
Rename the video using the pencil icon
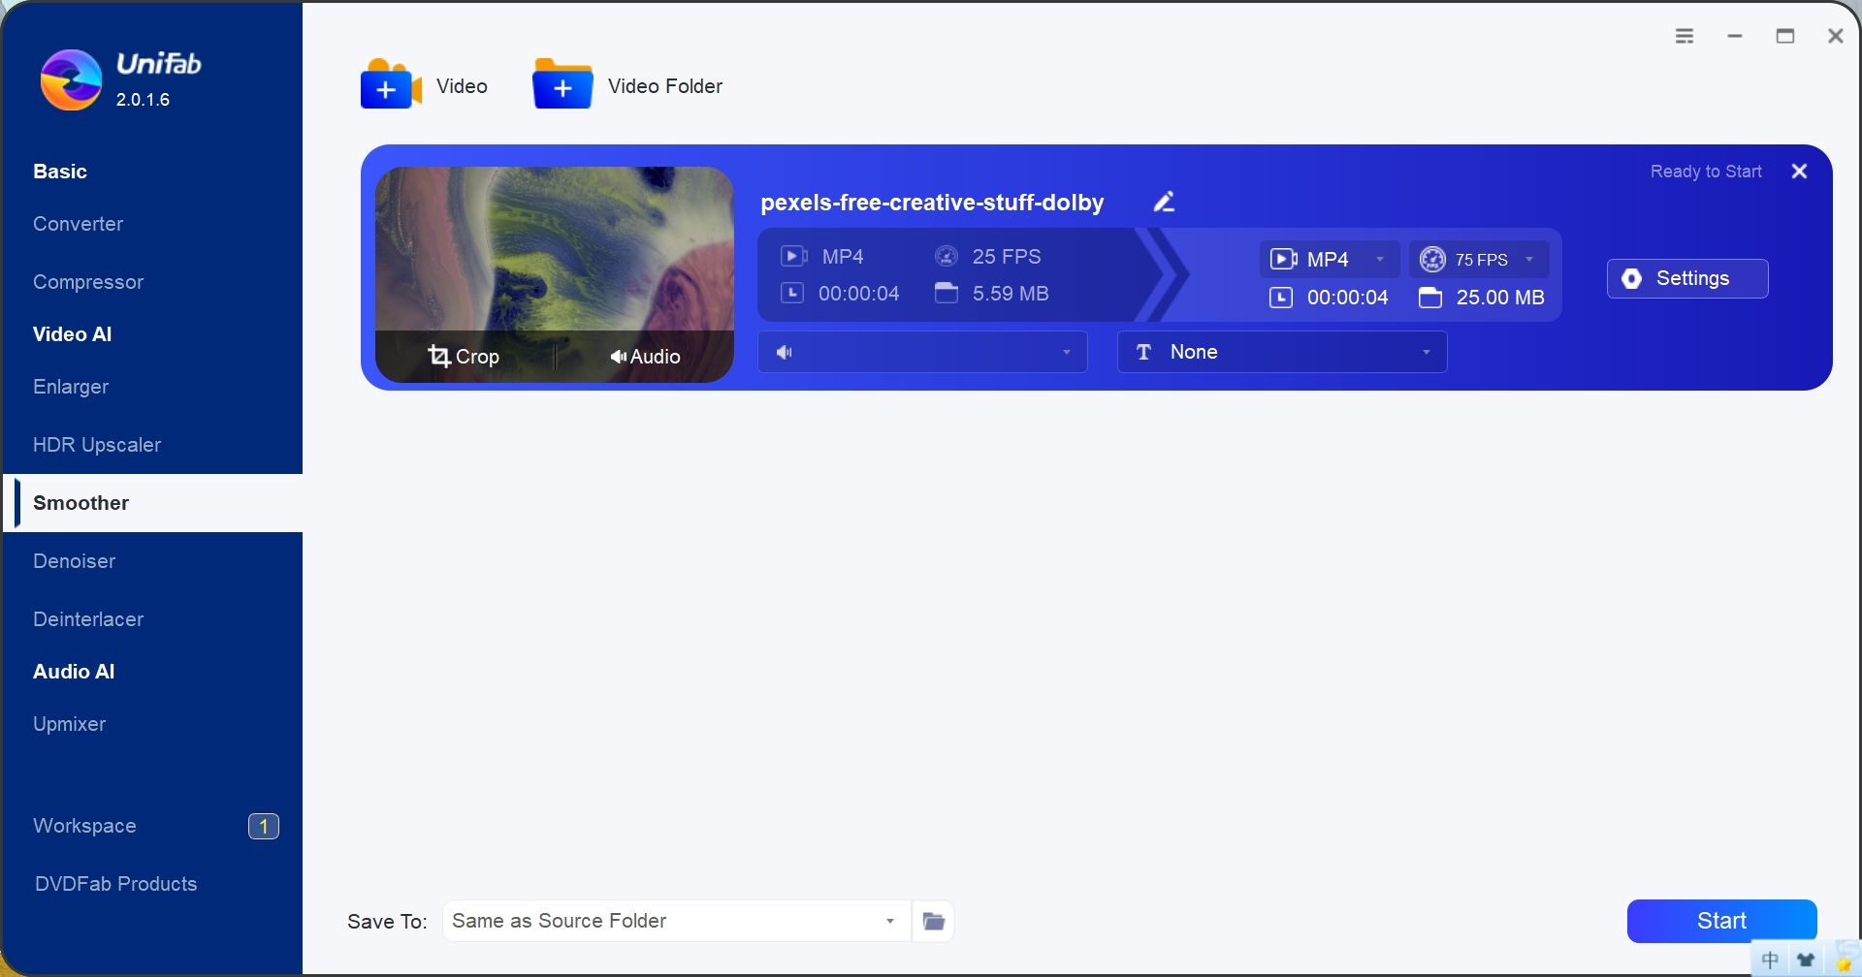point(1163,202)
